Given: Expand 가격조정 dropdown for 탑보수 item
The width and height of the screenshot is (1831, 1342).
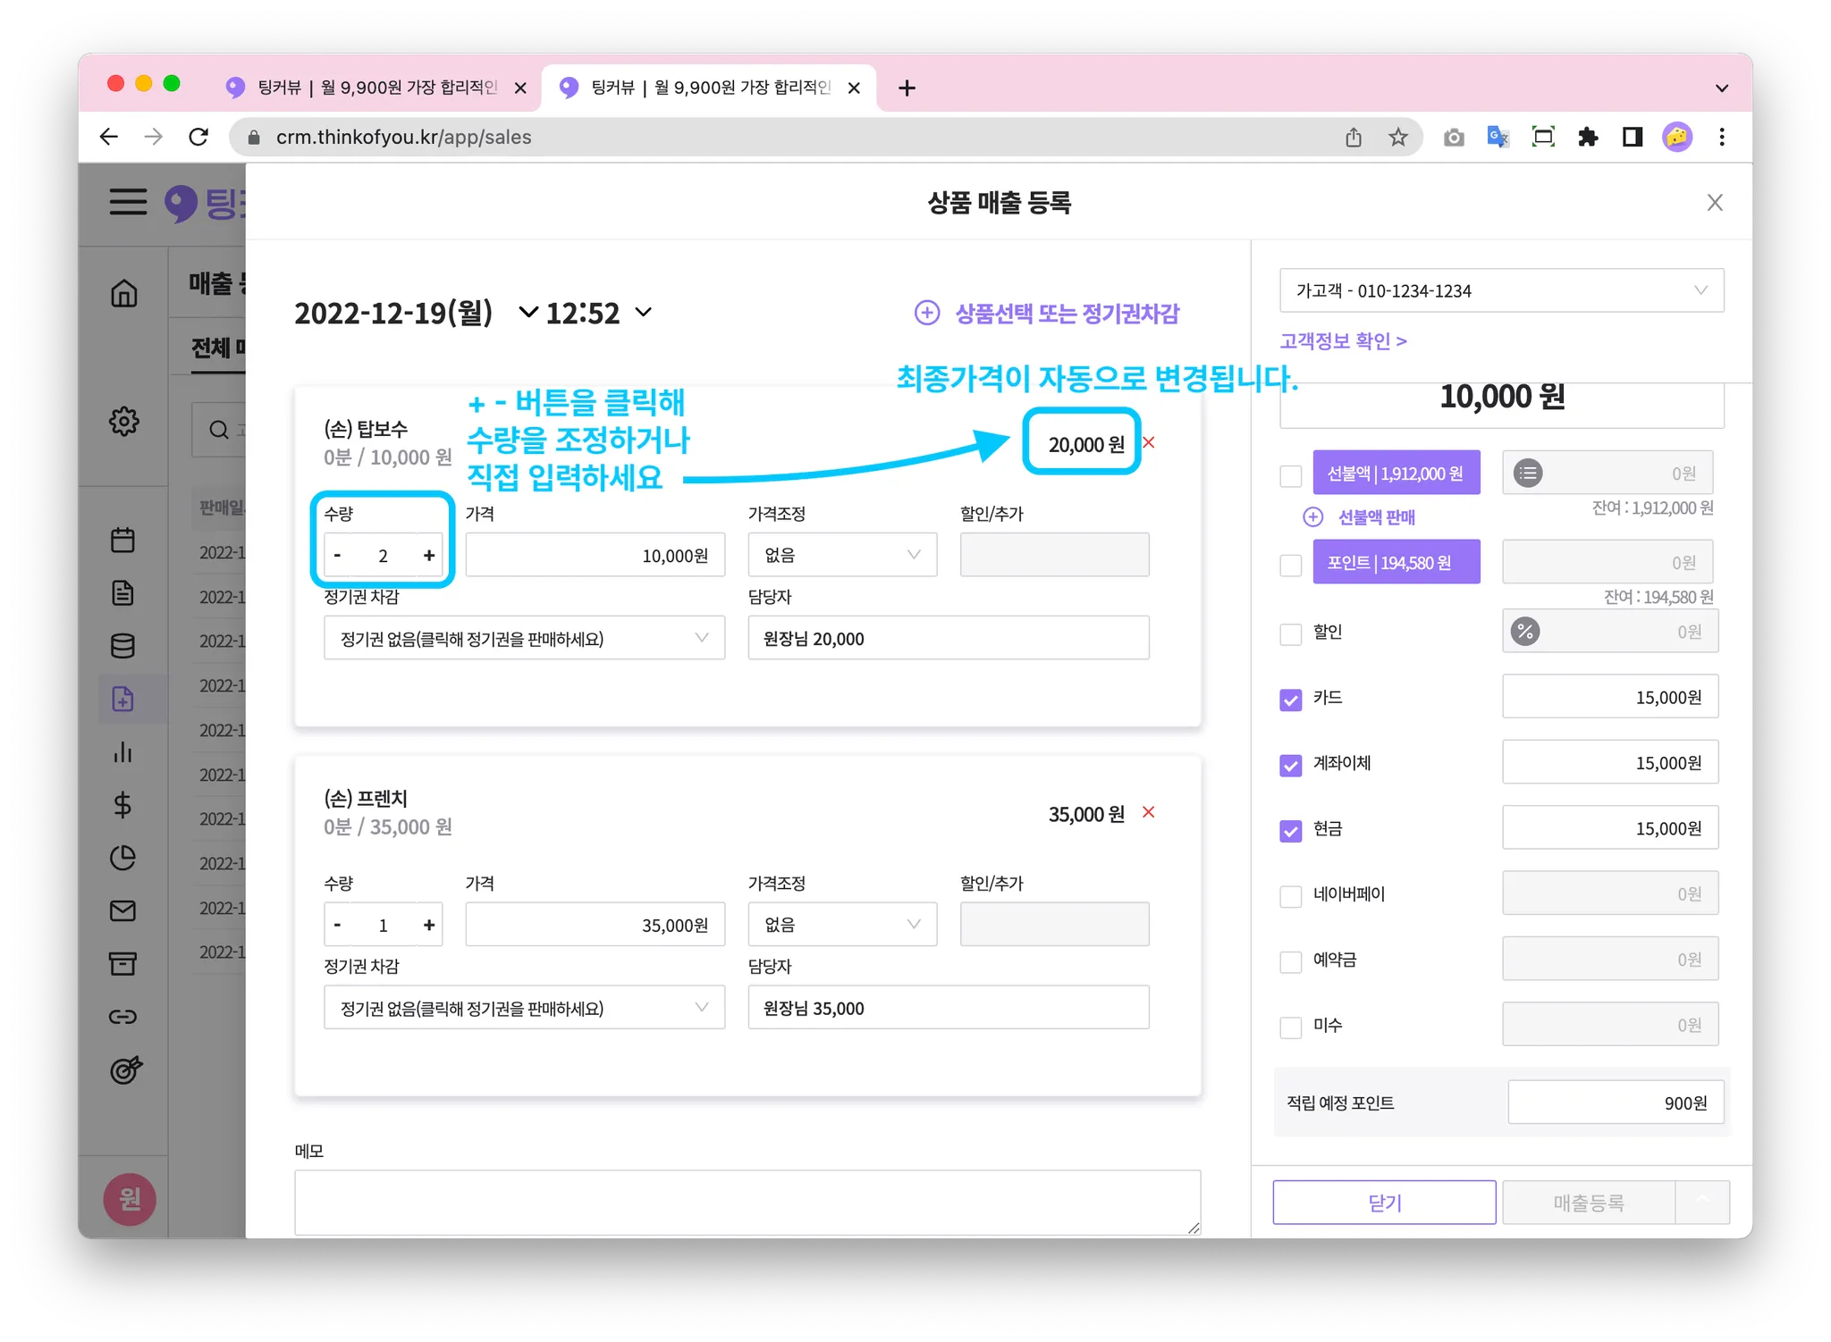Looking at the screenshot, I should (x=842, y=555).
